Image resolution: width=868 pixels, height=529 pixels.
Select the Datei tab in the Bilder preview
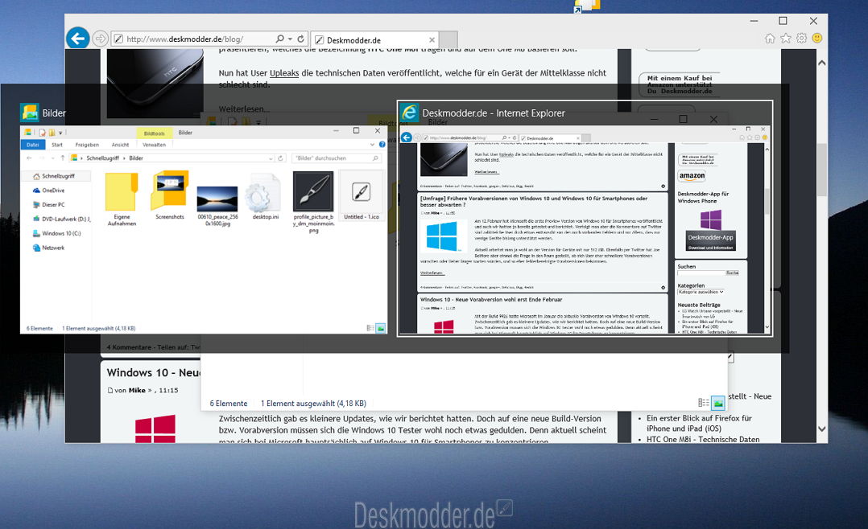pos(33,145)
